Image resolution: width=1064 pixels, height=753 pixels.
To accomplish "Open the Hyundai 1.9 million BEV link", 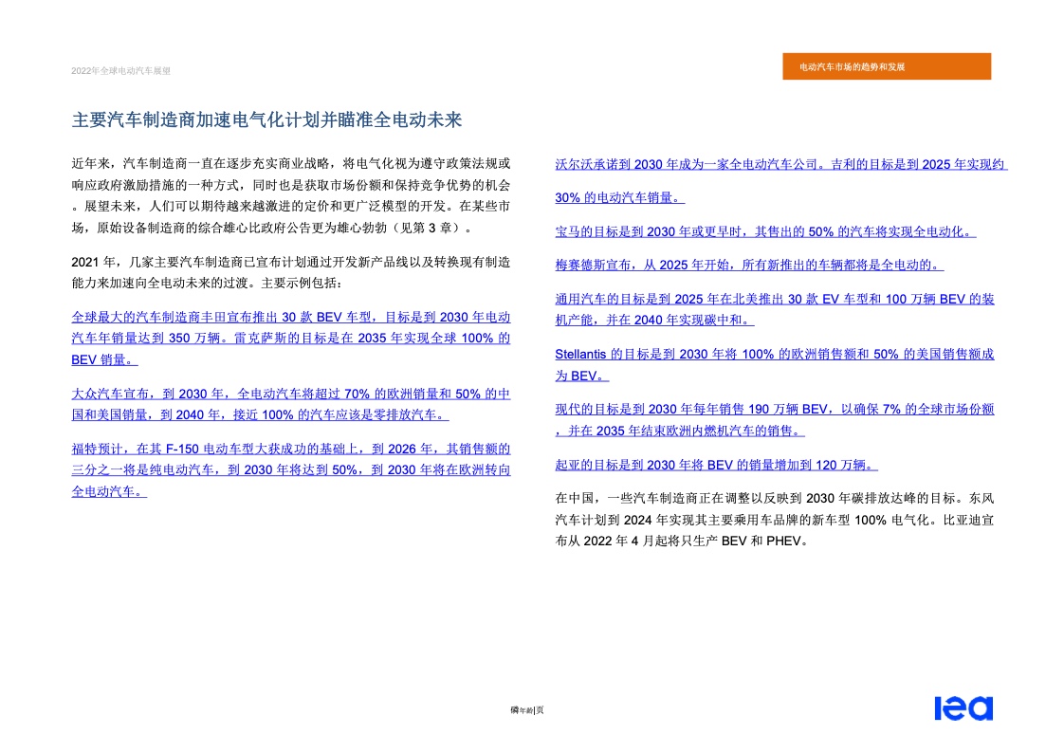I will [x=774, y=420].
